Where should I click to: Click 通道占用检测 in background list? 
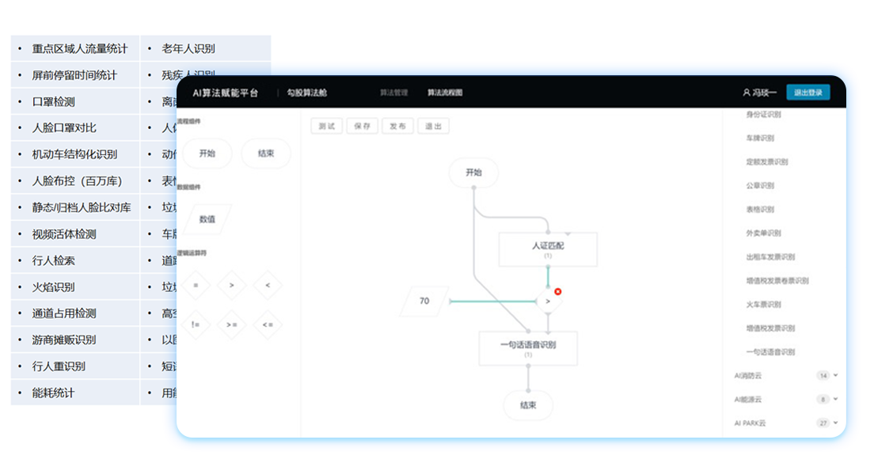(64, 313)
